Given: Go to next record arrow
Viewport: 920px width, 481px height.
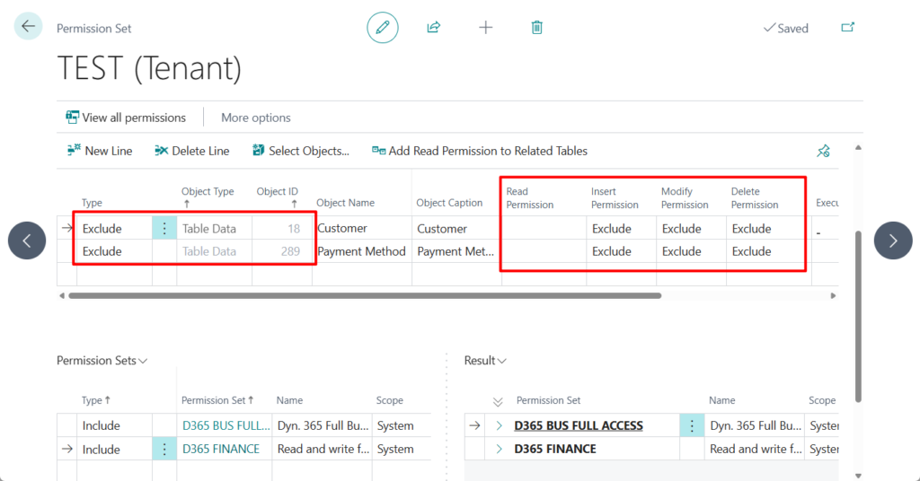Looking at the screenshot, I should (892, 240).
